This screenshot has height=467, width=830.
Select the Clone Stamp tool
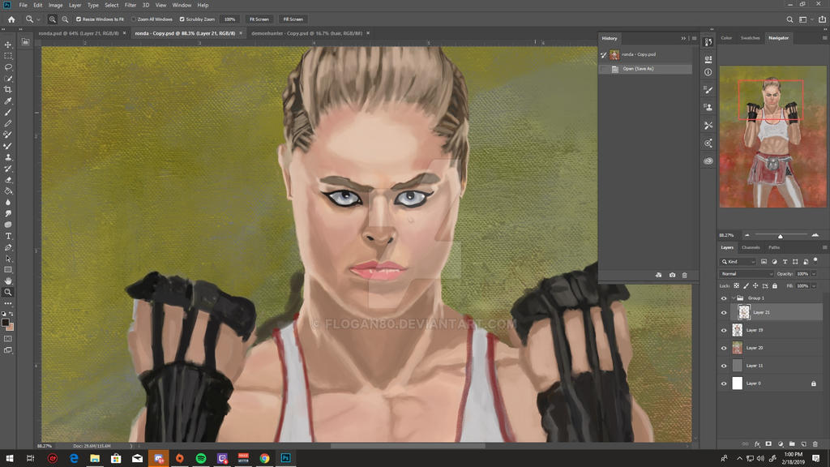[x=8, y=157]
